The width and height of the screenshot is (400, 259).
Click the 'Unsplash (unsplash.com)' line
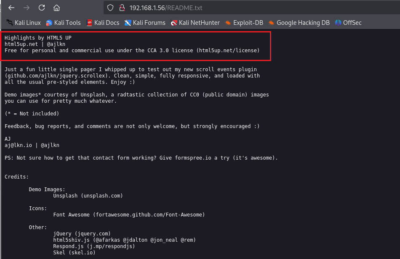[x=88, y=196]
